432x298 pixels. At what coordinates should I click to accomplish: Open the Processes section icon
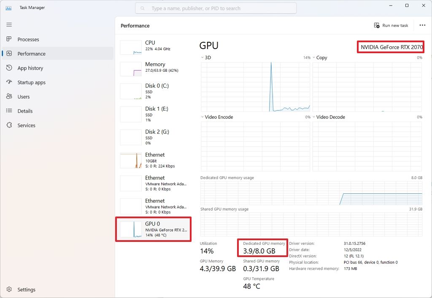[x=9, y=39]
